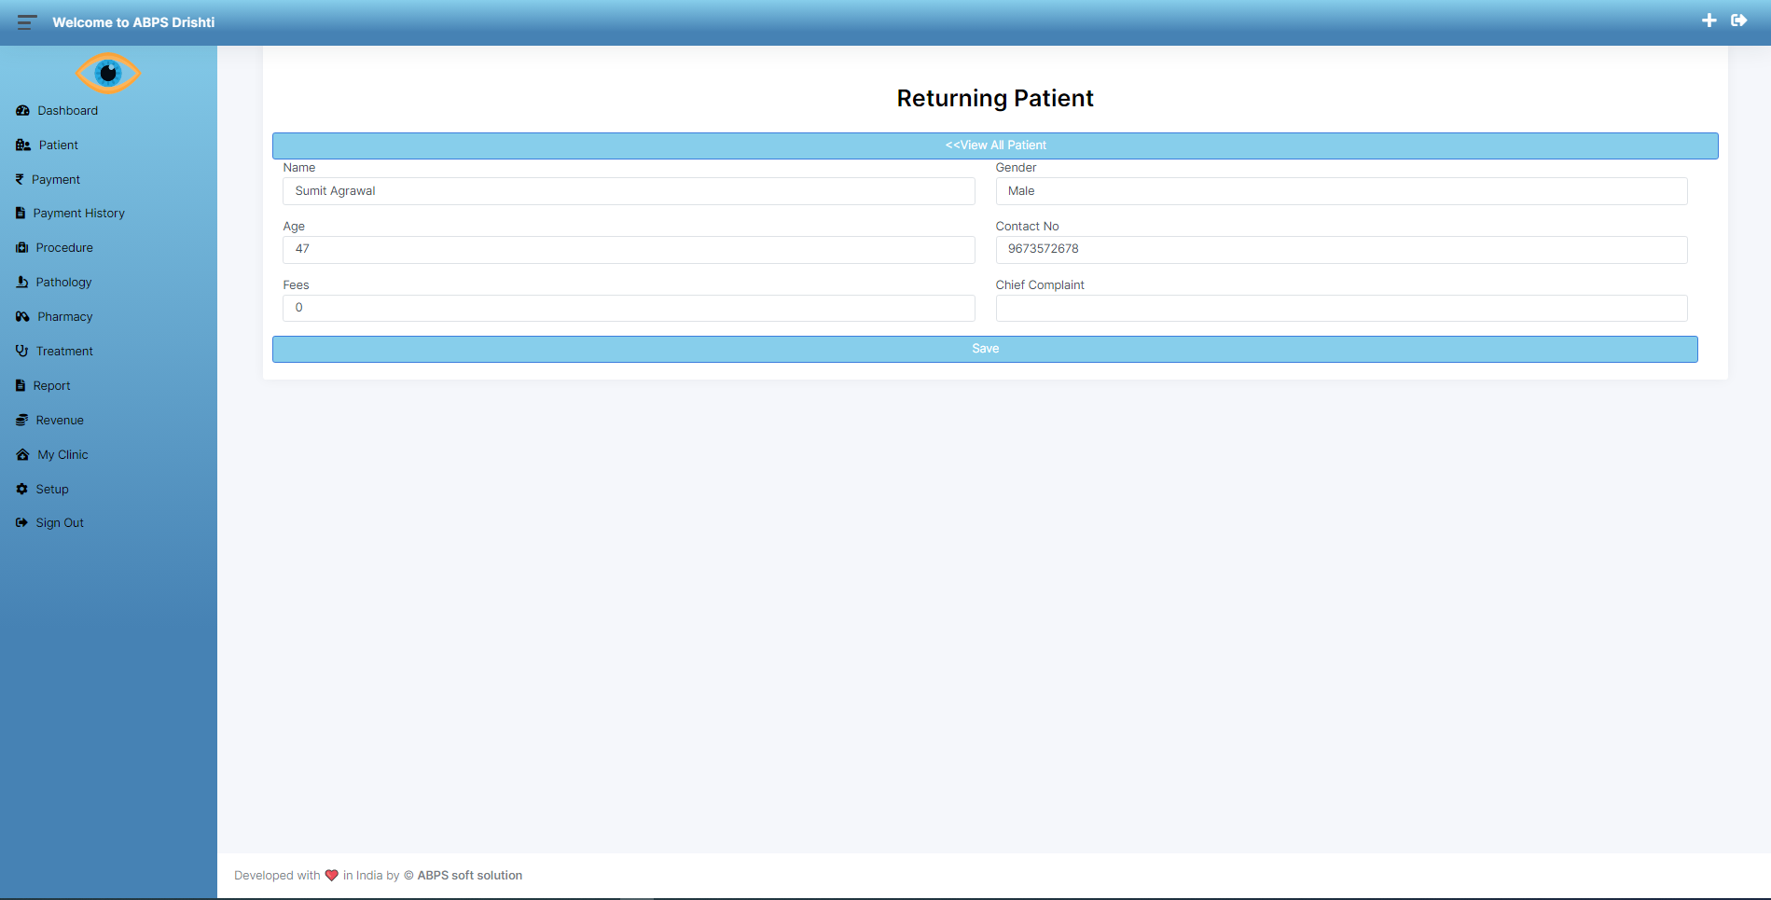
Task: Click the Setup gear icon
Action: (x=21, y=489)
